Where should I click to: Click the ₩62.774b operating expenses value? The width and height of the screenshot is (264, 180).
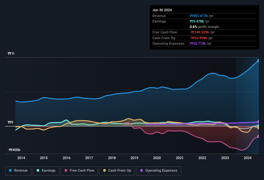point(198,44)
